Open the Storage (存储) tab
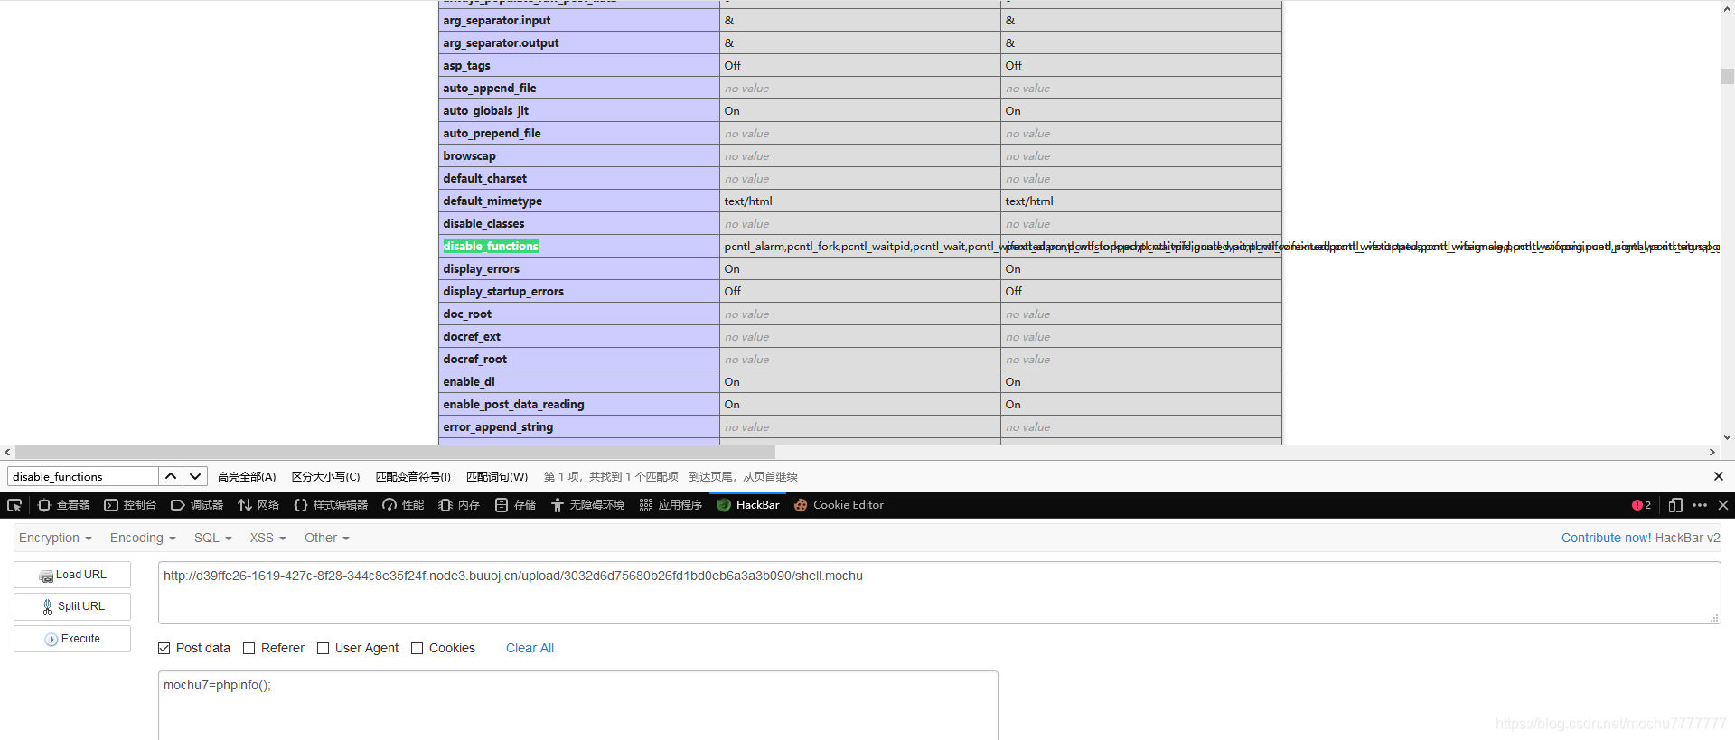This screenshot has height=740, width=1735. (x=515, y=505)
